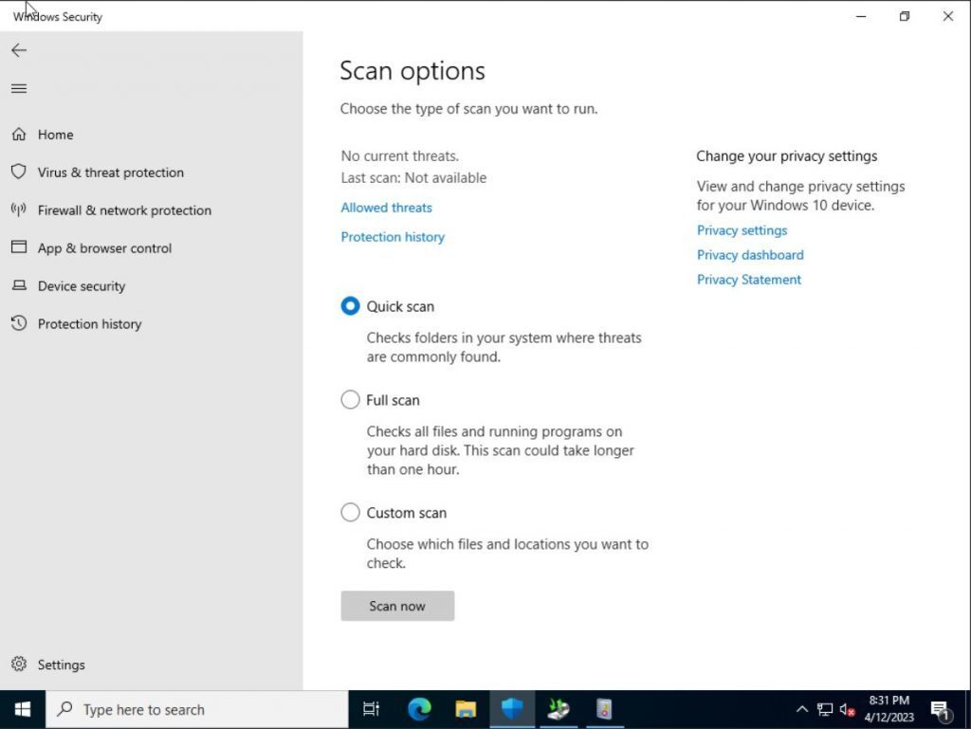Go back using the back arrow

(19, 50)
